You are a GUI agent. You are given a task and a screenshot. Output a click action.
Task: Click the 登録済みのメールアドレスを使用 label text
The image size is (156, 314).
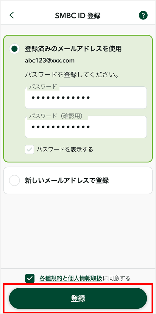(x=73, y=49)
